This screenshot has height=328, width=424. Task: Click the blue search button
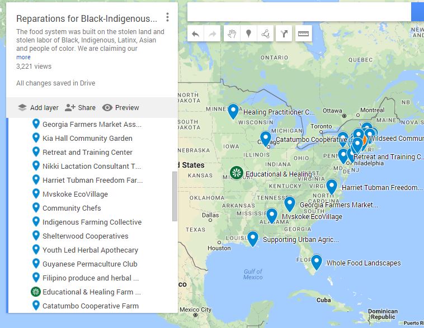pyautogui.click(x=417, y=12)
